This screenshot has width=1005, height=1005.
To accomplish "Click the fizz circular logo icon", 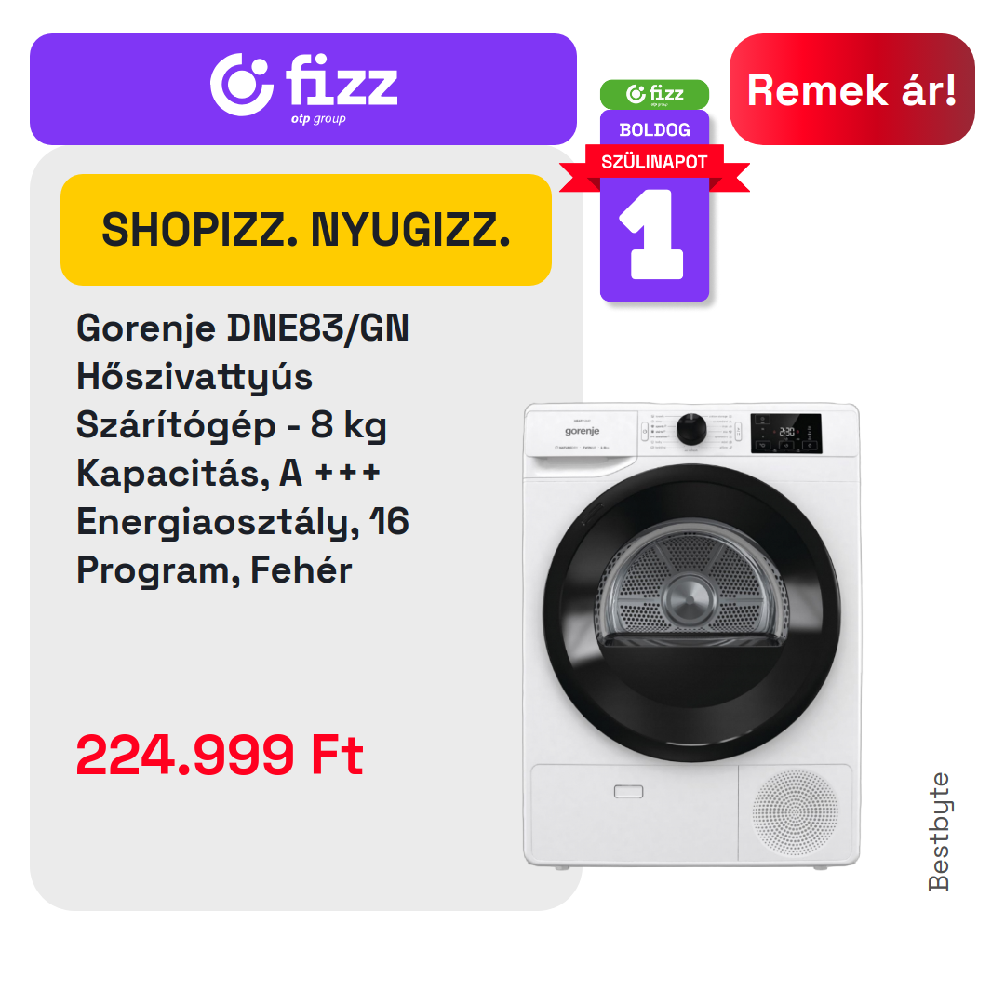I will [x=241, y=85].
